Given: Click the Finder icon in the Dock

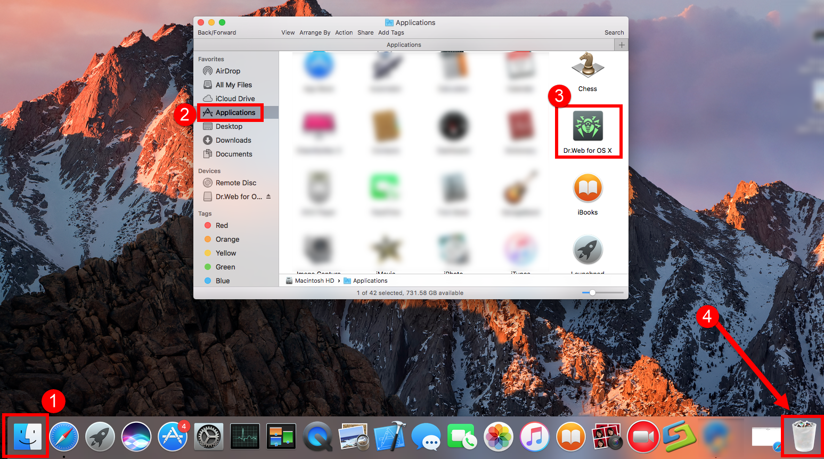Looking at the screenshot, I should pyautogui.click(x=27, y=437).
